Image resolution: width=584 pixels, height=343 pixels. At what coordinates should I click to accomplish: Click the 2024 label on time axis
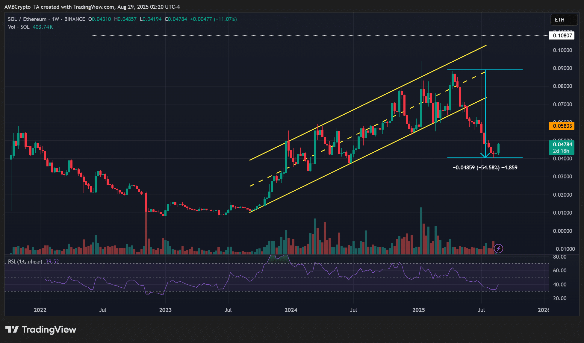tap(291, 310)
